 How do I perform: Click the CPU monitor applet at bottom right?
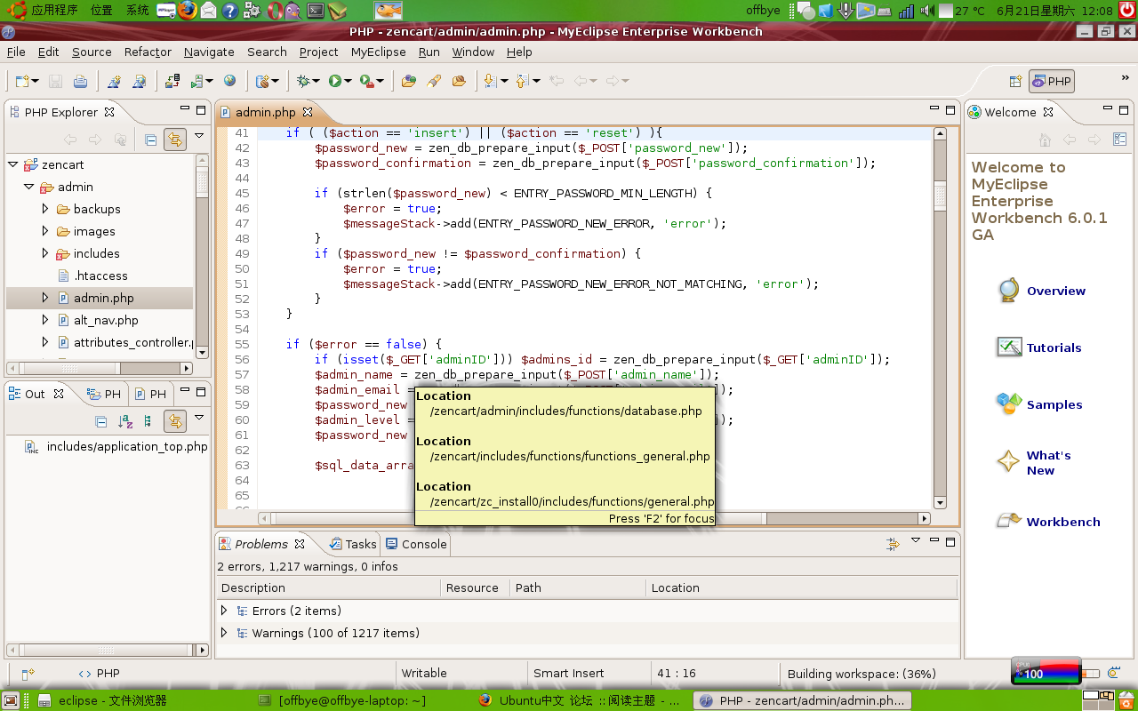(x=1046, y=670)
